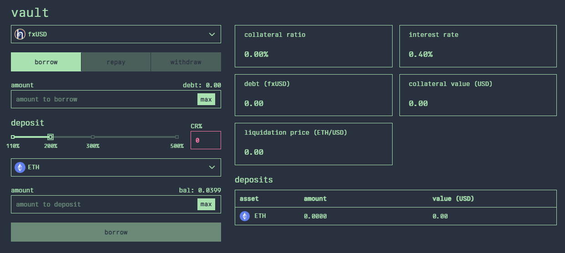Switch to the withdraw tab
The height and width of the screenshot is (253, 565).
click(x=186, y=62)
